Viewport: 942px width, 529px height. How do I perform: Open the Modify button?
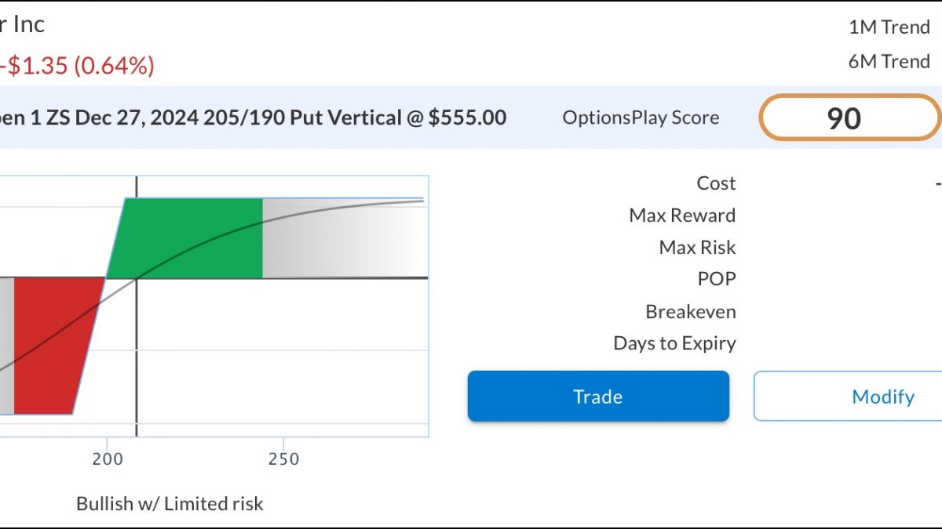click(848, 397)
